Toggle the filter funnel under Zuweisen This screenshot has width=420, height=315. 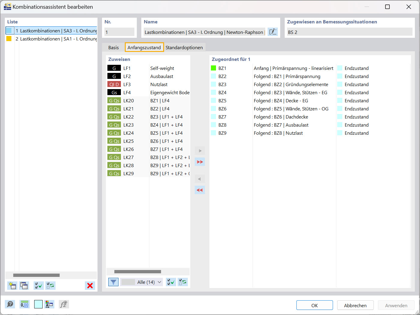[x=113, y=282]
